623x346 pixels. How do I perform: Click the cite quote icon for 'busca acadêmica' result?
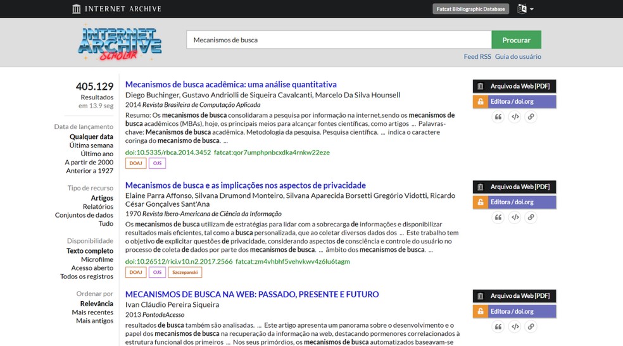498,116
